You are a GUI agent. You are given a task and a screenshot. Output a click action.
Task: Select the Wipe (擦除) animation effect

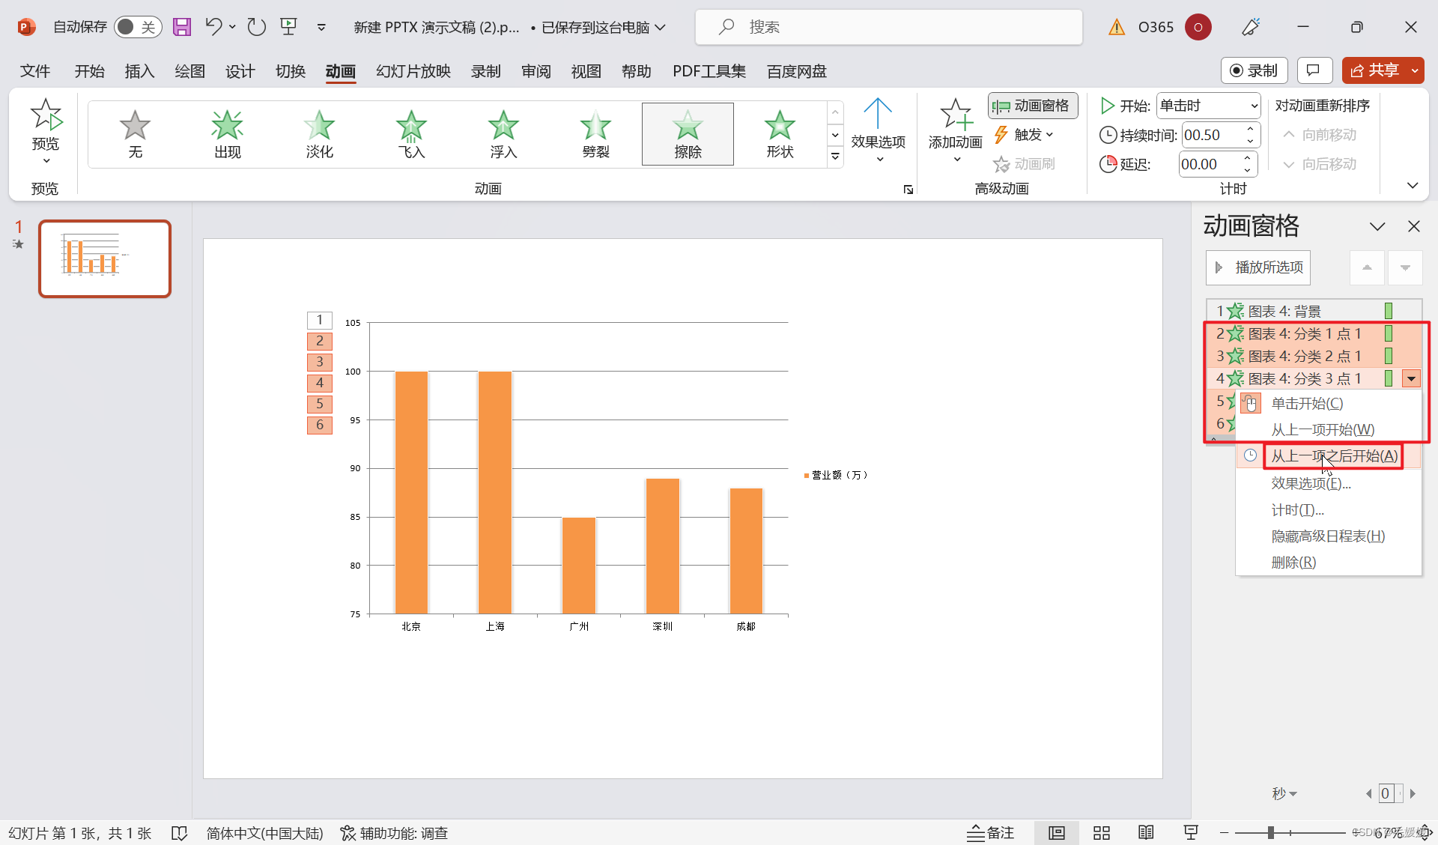pos(687,133)
